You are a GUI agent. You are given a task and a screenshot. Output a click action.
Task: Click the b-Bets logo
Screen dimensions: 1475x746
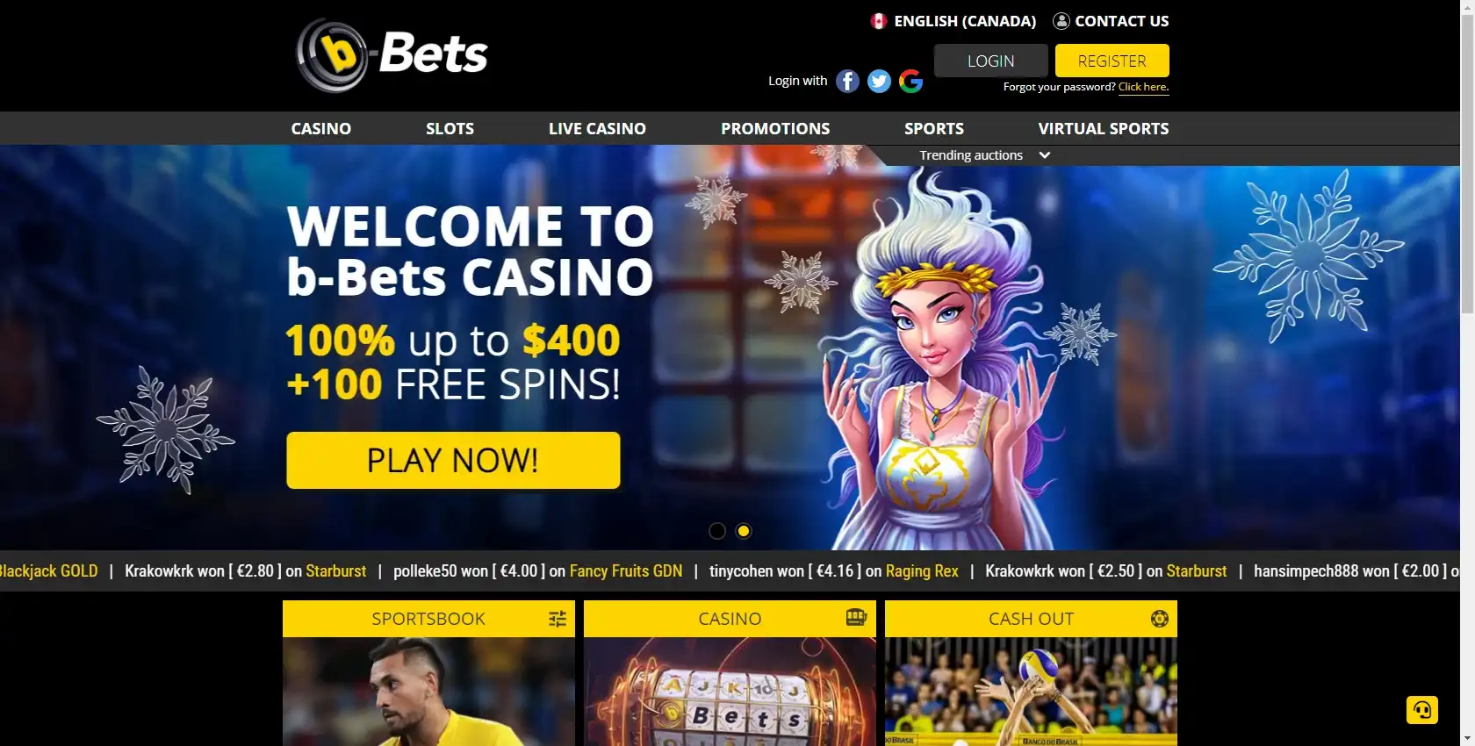392,55
